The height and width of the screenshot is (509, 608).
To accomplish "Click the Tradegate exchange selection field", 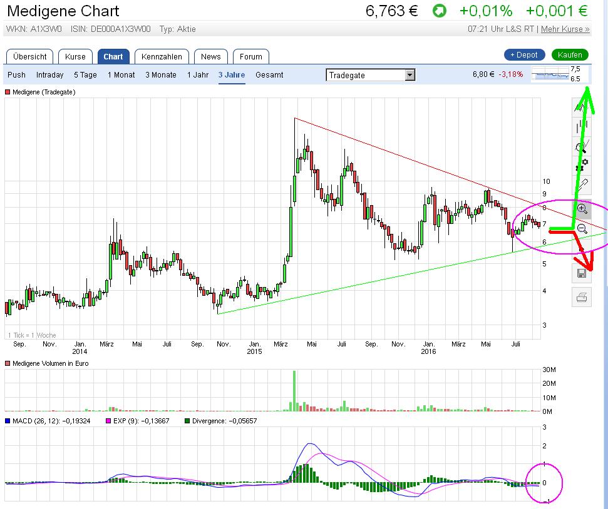I will (x=370, y=75).
